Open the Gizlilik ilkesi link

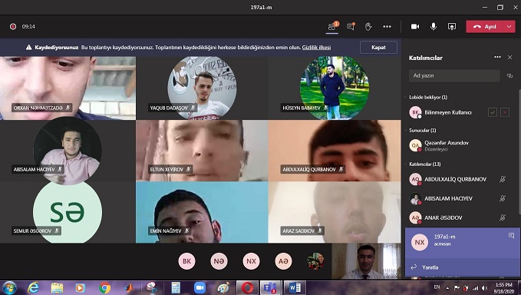coord(316,47)
